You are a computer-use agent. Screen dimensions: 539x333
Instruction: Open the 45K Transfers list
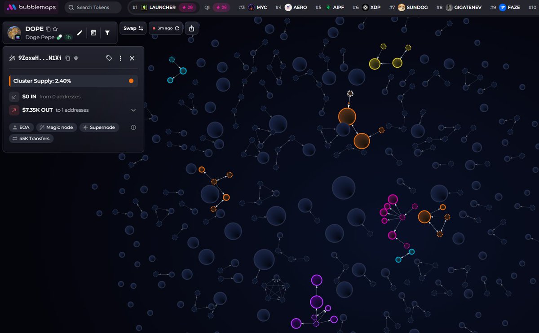[31, 139]
